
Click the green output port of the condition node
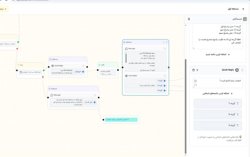(43, 70)
